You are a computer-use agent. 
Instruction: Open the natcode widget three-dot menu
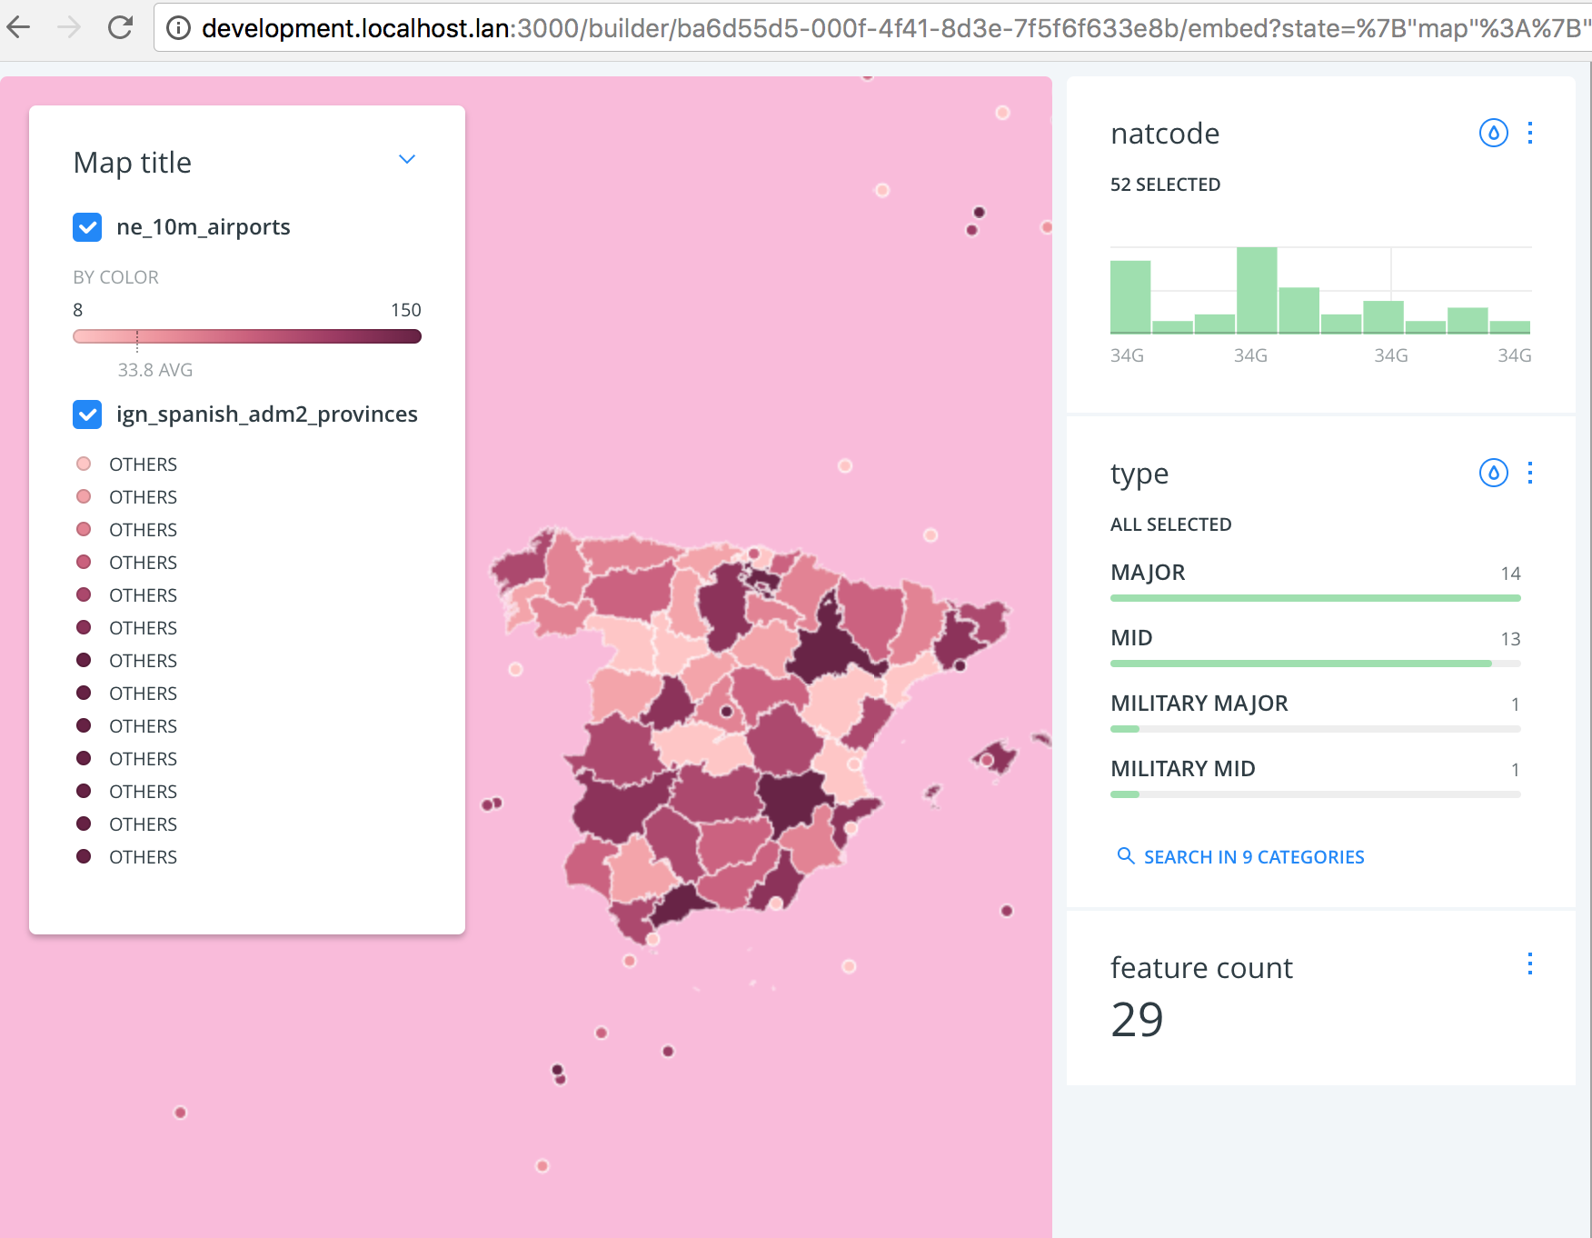(x=1530, y=133)
